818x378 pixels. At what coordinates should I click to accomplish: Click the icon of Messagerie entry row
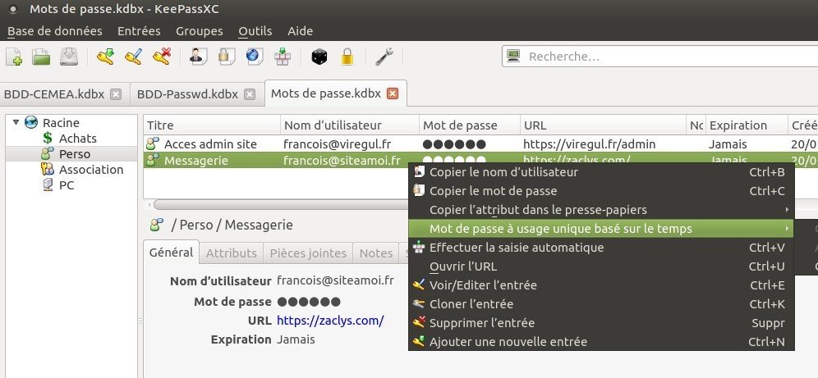(152, 161)
